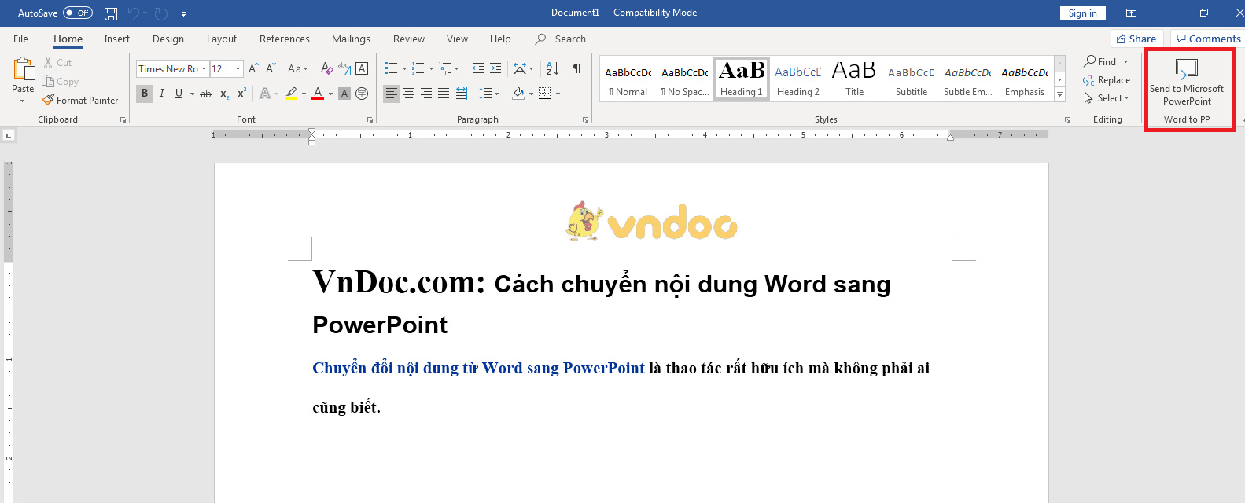Center align the paragraph
Image resolution: width=1245 pixels, height=503 pixels.
tap(409, 94)
